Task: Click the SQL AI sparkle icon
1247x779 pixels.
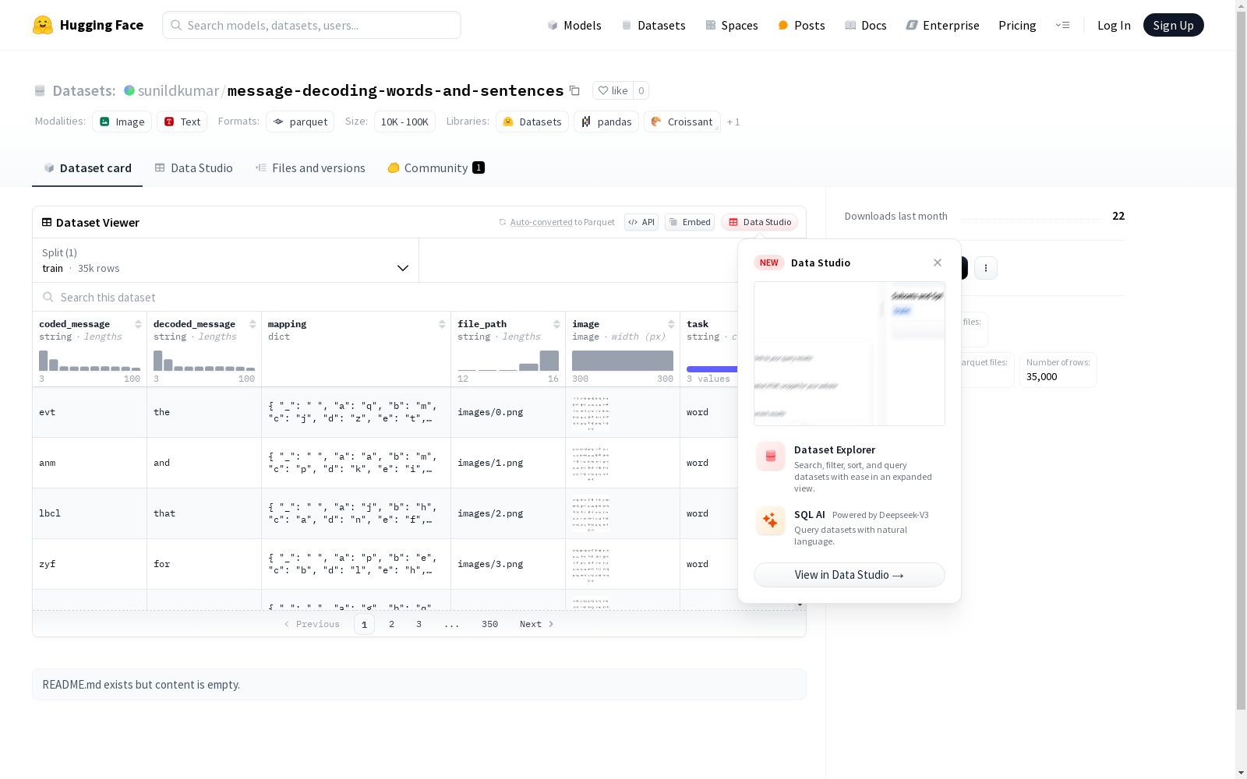Action: tap(771, 520)
